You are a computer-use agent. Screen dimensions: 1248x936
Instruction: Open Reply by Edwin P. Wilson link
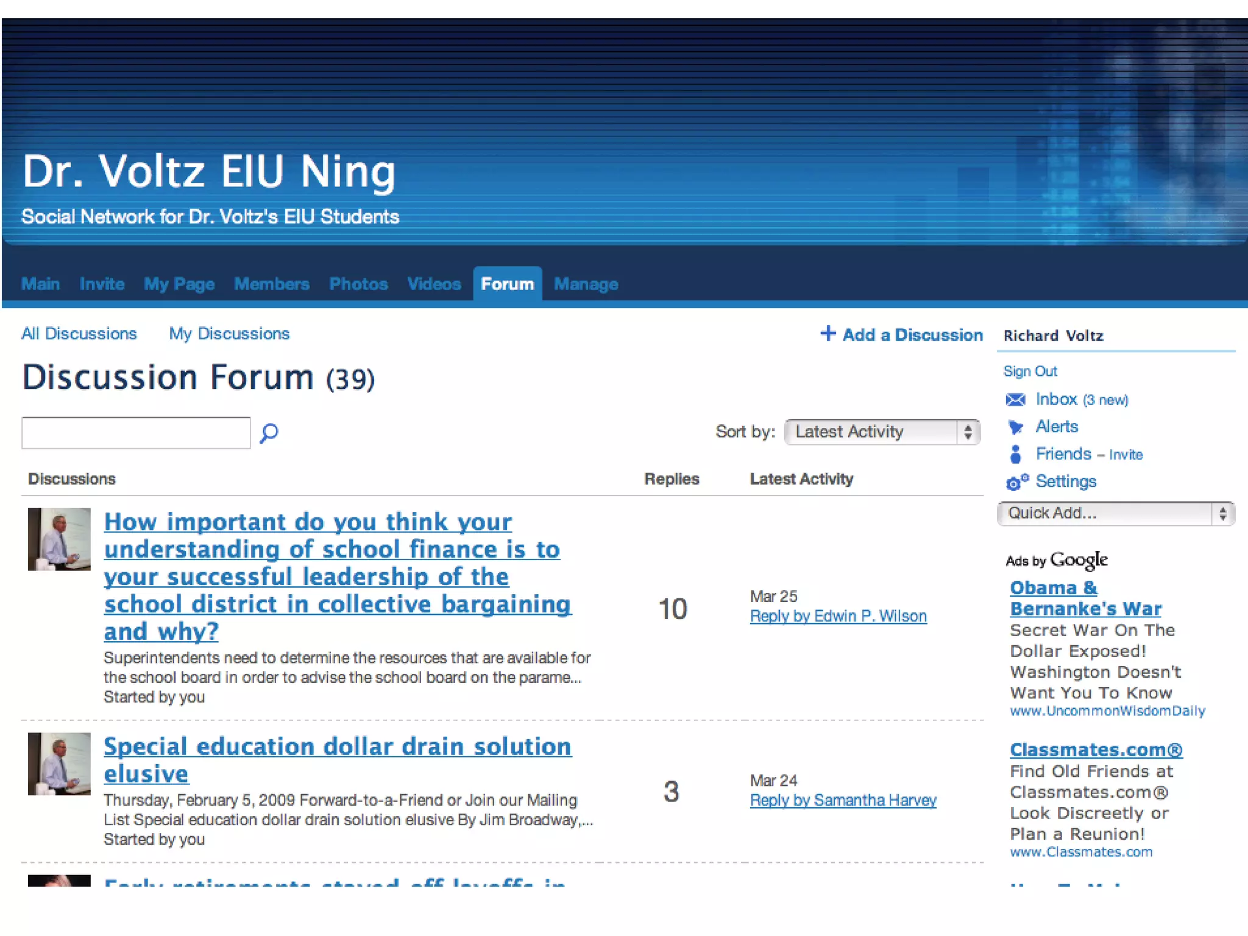click(x=838, y=616)
